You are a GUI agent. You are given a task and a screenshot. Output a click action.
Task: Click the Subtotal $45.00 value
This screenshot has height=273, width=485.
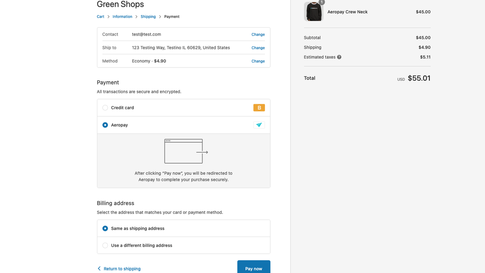click(x=423, y=38)
